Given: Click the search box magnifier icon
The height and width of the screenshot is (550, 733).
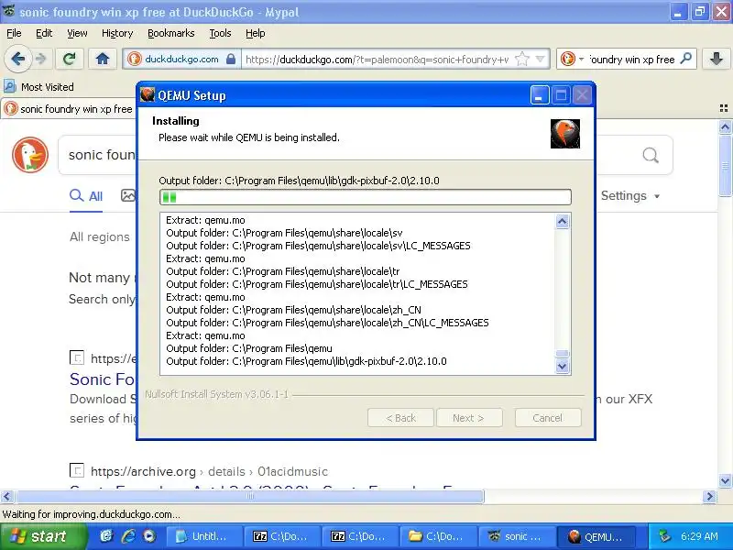Looking at the screenshot, I should pos(685,59).
